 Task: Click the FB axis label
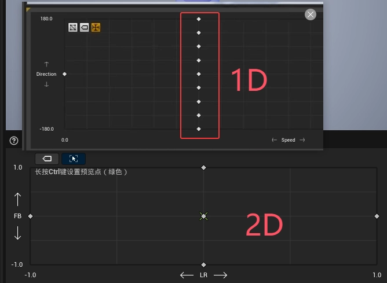[x=17, y=216]
